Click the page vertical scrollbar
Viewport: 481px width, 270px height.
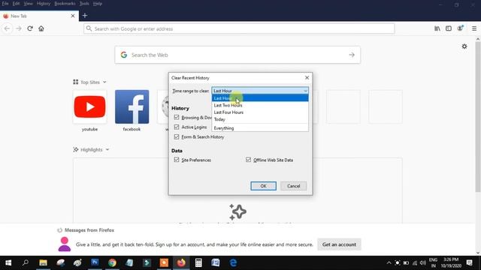(x=478, y=116)
